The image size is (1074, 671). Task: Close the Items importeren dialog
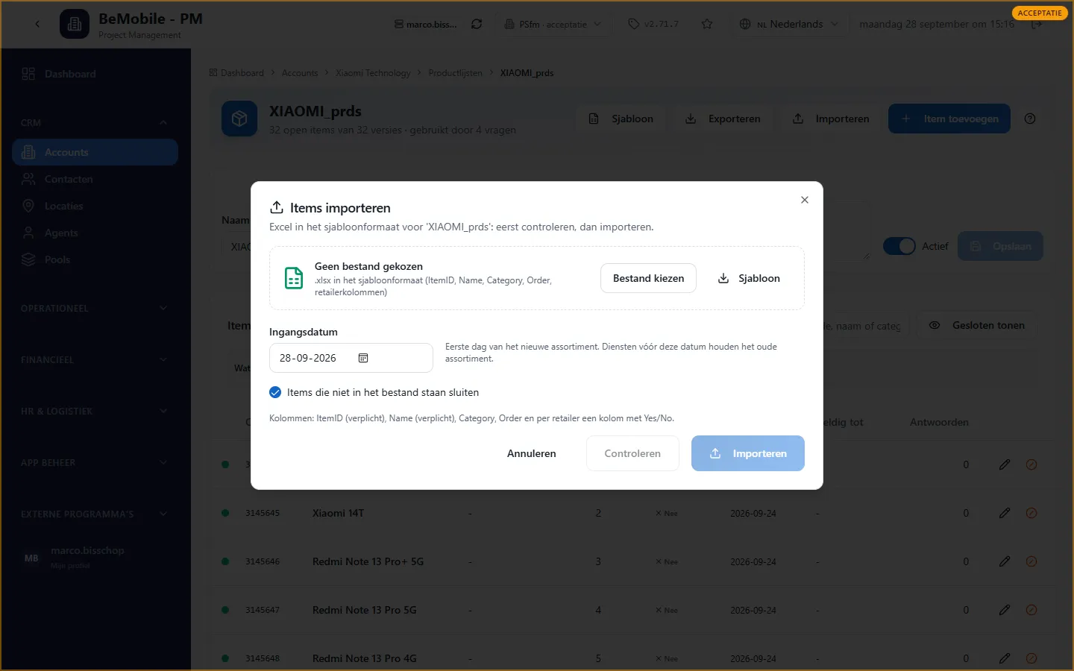click(x=804, y=200)
